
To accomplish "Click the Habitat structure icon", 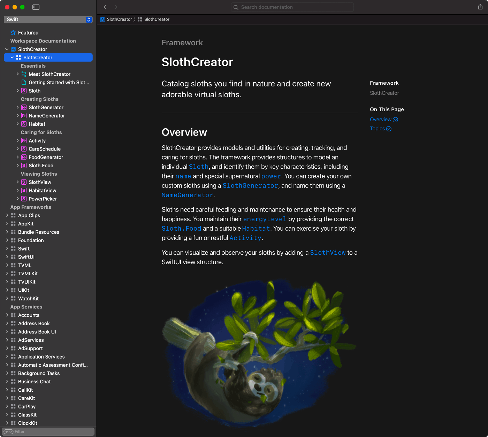I will tap(24, 124).
